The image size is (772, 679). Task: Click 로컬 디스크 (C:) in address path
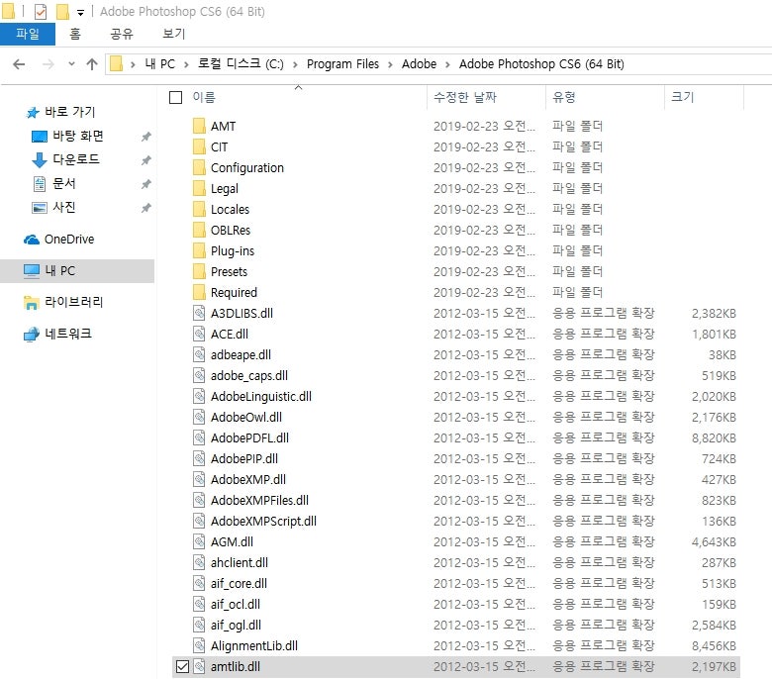[x=241, y=64]
